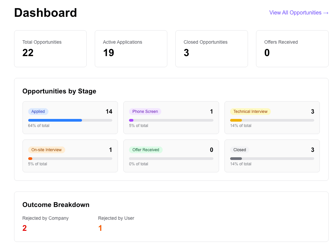Click the Technical Interview badge
The height and width of the screenshot is (251, 336).
pos(250,111)
